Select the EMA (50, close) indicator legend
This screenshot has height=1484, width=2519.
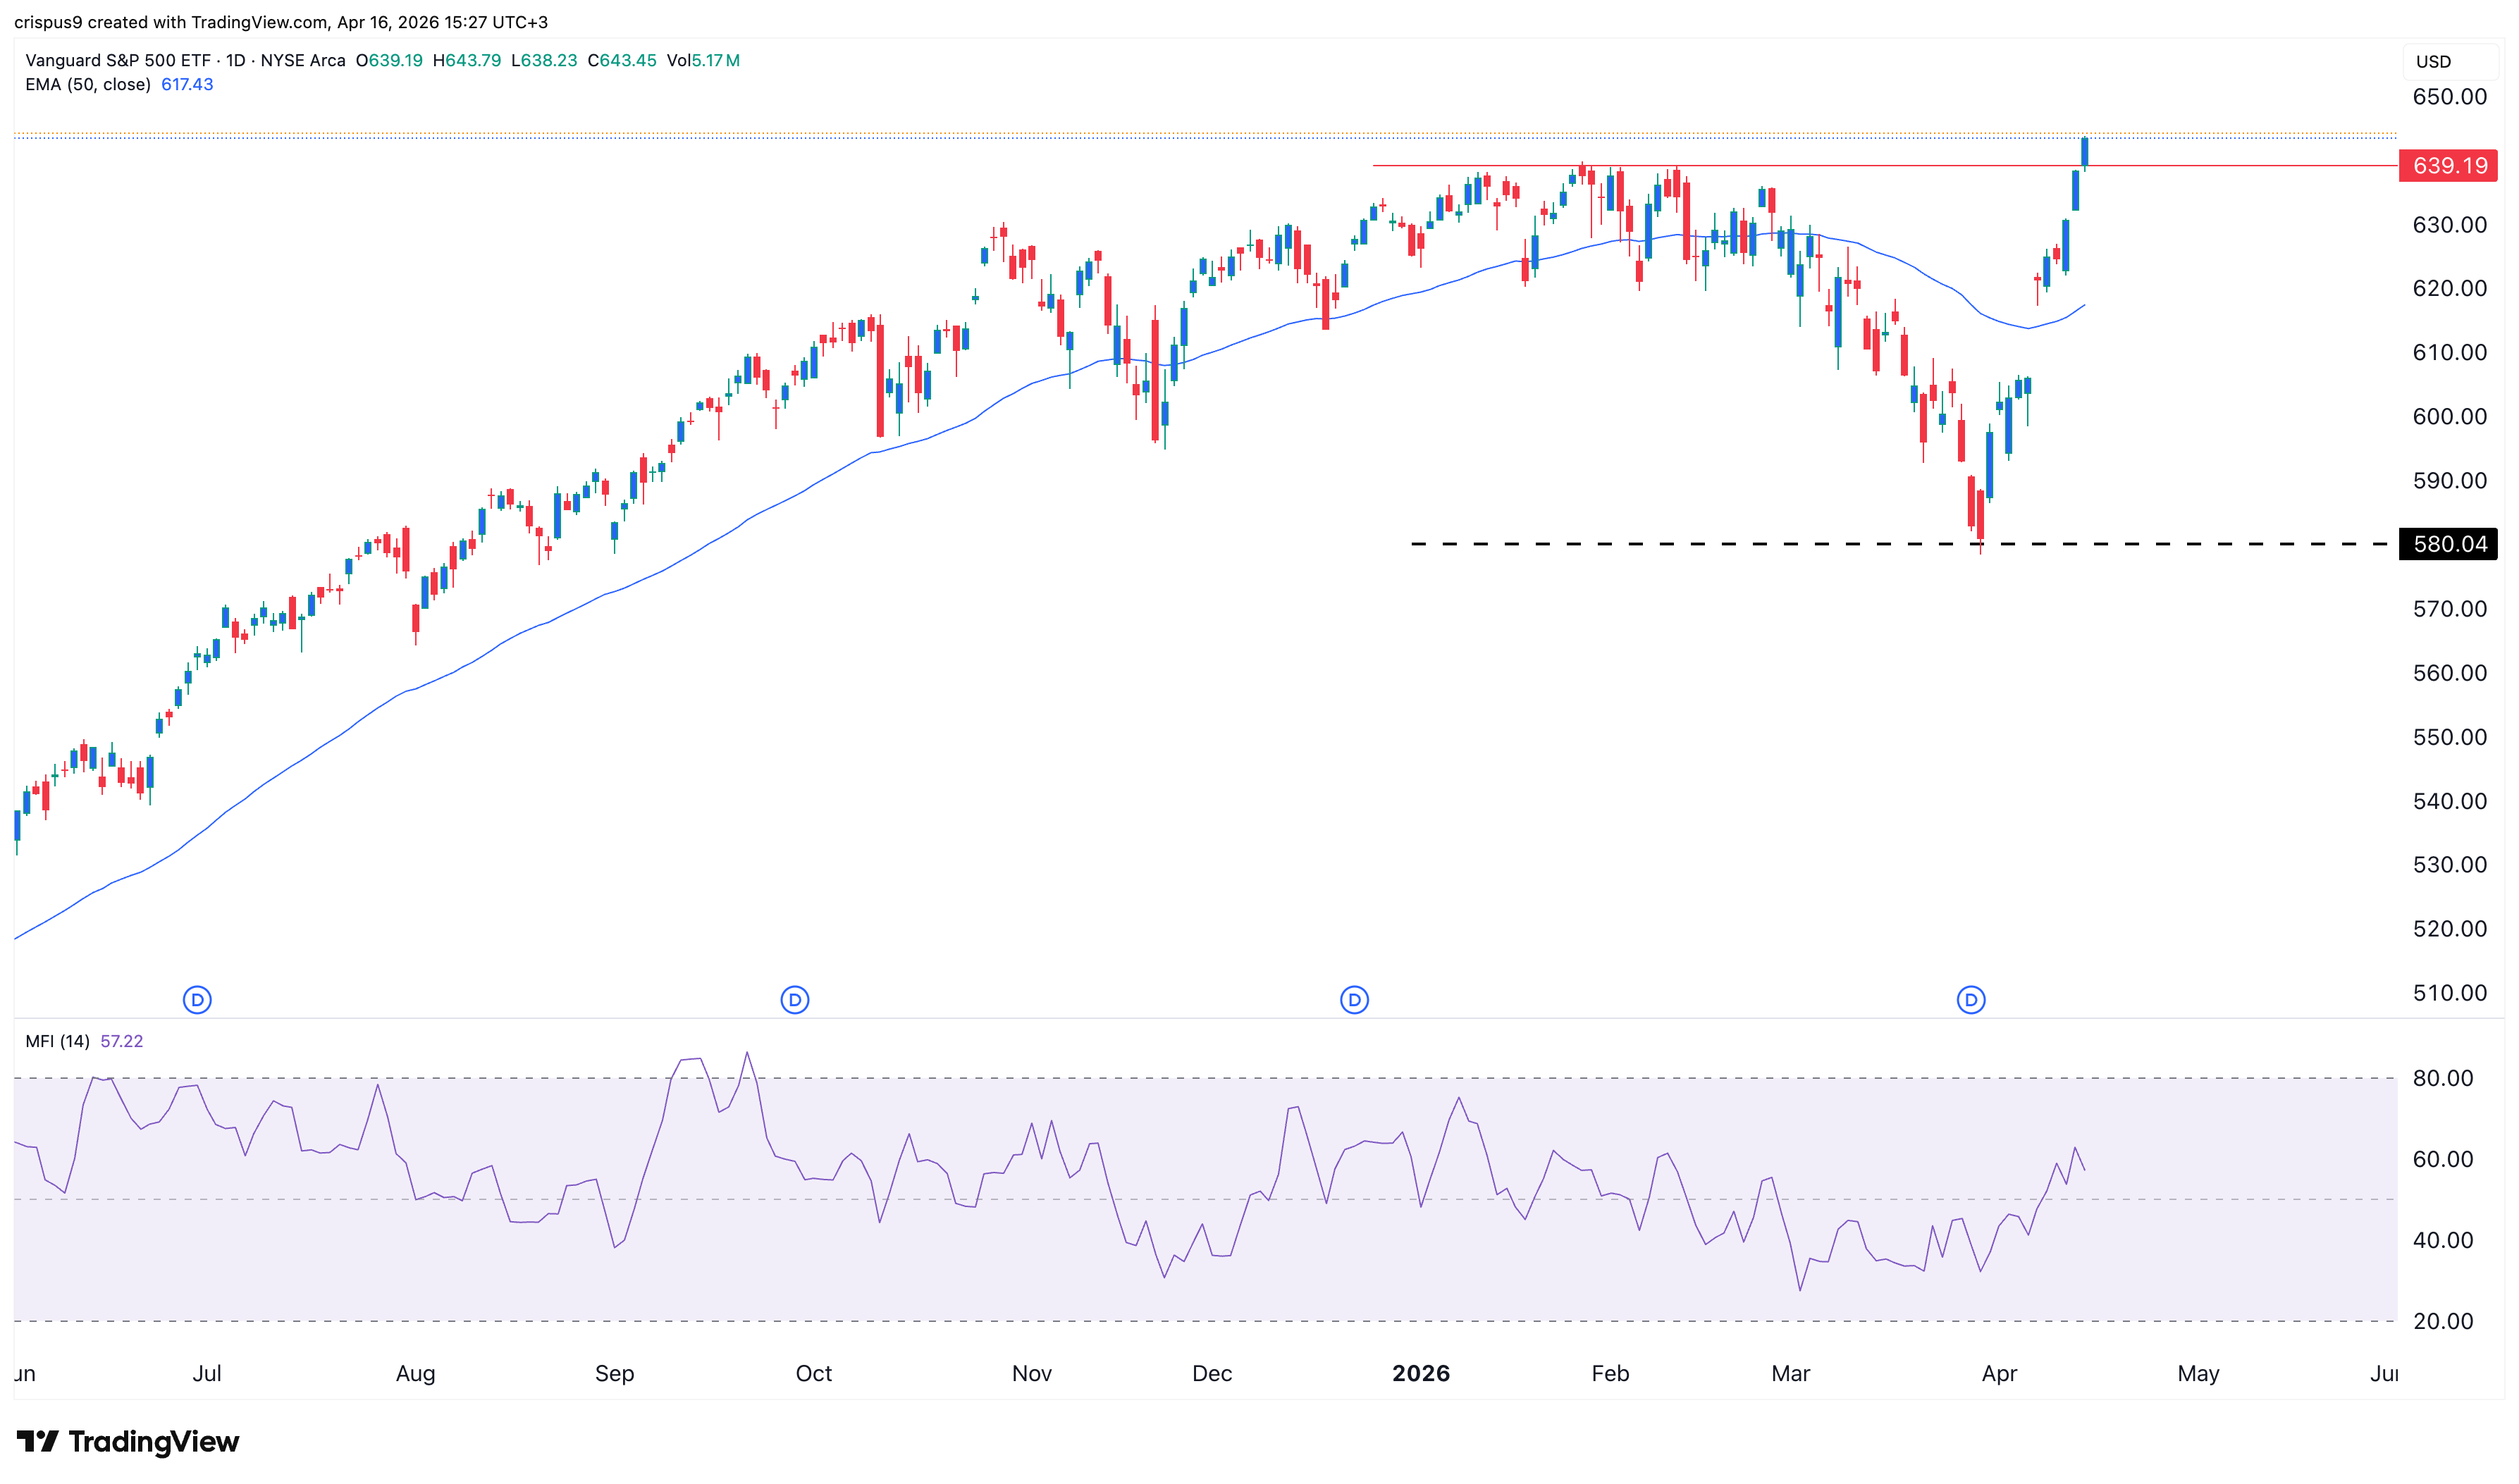pos(88,84)
